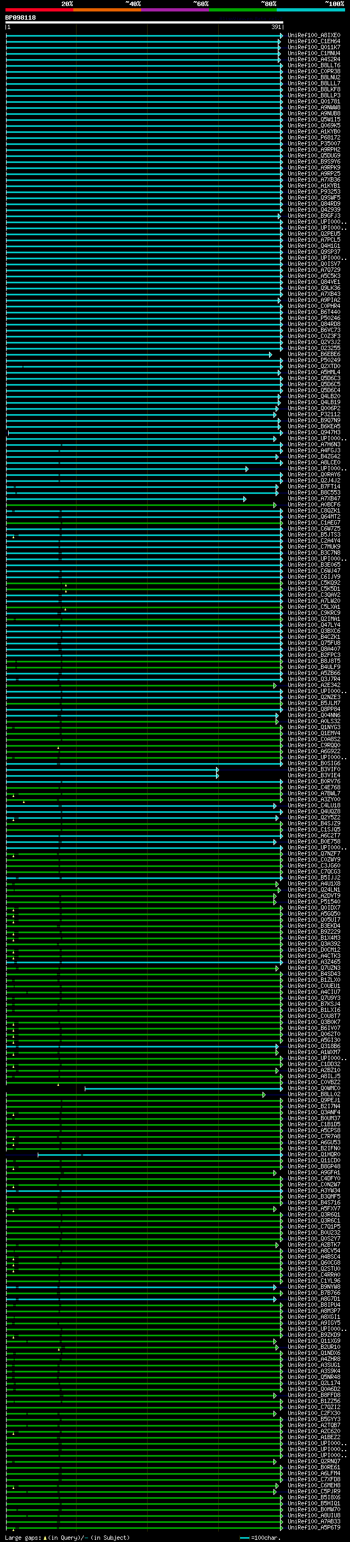Viewport: 350px width, 1542px height.
Task: Select label UniRef100_Q2RNQ7
Action: (x=314, y=1462)
